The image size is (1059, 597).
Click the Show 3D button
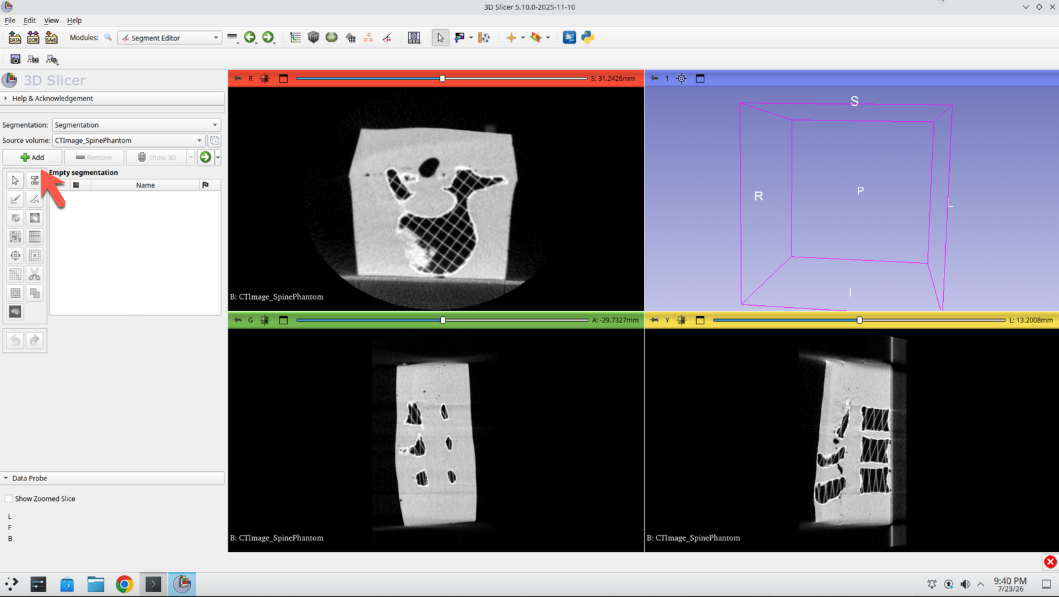pyautogui.click(x=157, y=157)
